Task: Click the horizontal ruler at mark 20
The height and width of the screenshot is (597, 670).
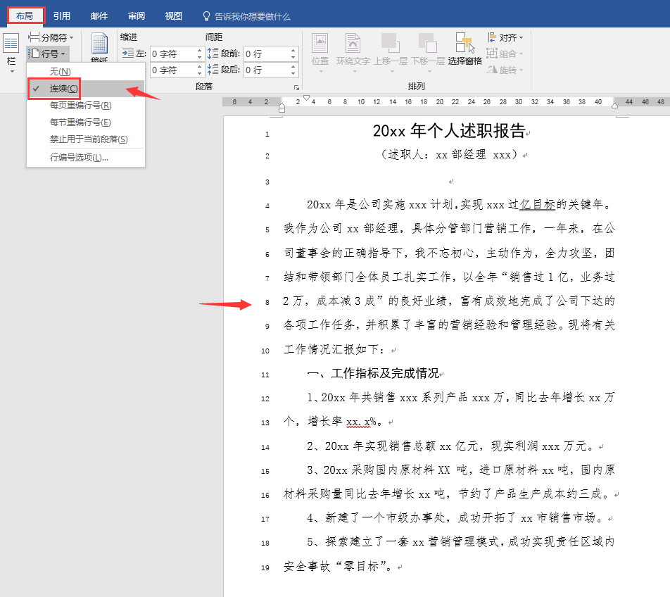Action: [440, 102]
